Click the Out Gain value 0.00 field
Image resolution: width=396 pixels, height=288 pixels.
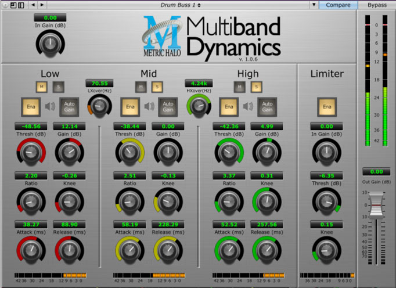click(376, 172)
